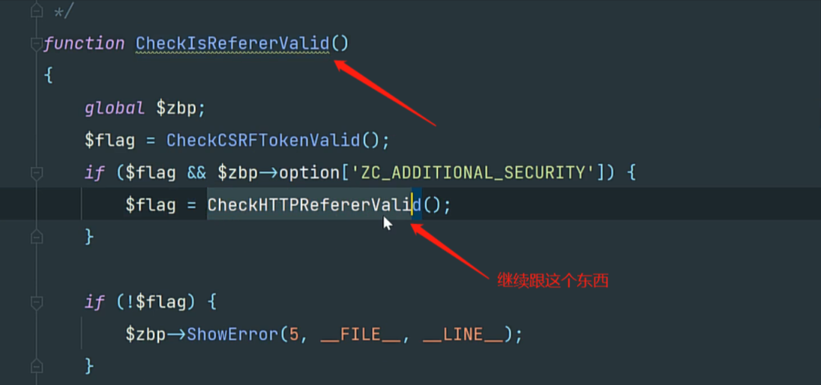Click the CheckHTTPRefererValid function call
Screen dimensions: 821x385
click(x=314, y=204)
